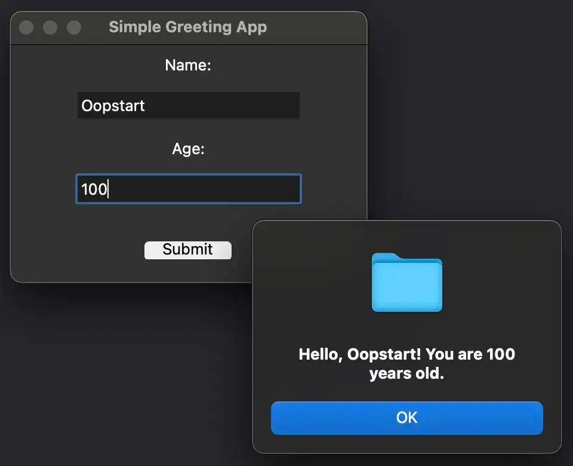Click inside the Name text field
Image resolution: width=573 pixels, height=466 pixels.
(x=188, y=105)
